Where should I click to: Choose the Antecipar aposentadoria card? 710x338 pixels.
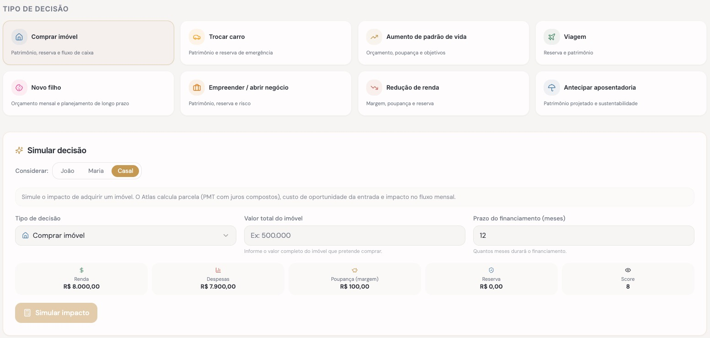click(x=621, y=93)
